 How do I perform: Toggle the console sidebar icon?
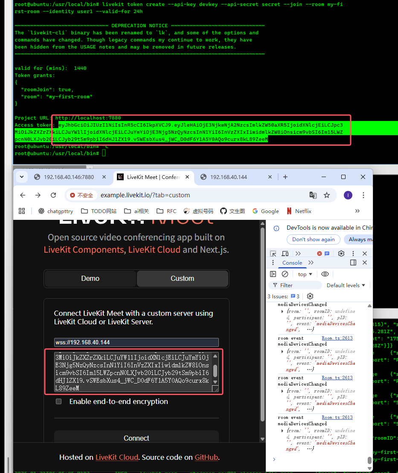click(x=273, y=274)
